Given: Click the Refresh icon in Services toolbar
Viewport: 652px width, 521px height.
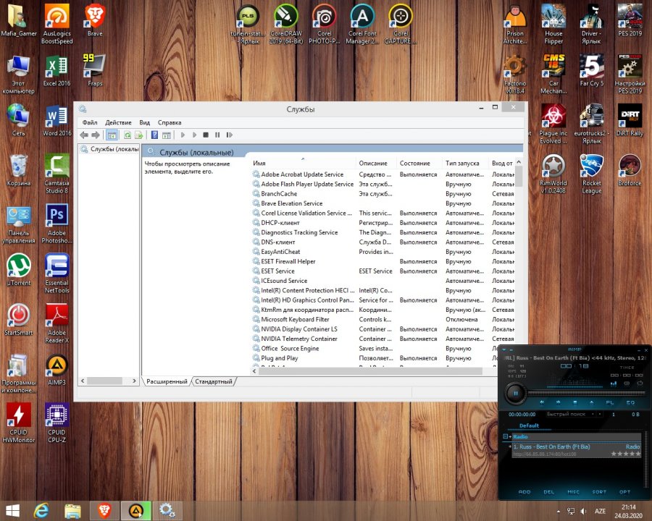Looking at the screenshot, I should pyautogui.click(x=128, y=135).
